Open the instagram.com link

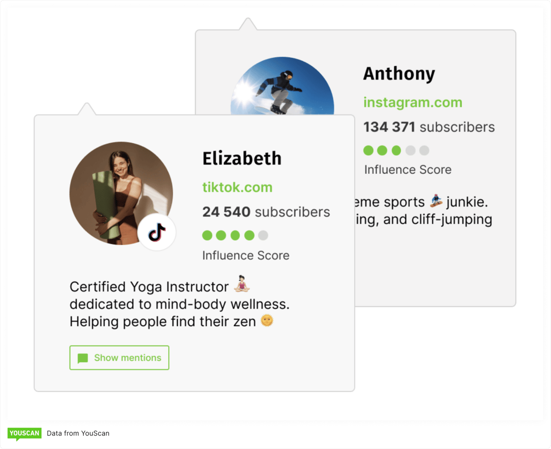(412, 102)
